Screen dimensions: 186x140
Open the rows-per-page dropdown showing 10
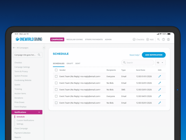[160, 63]
